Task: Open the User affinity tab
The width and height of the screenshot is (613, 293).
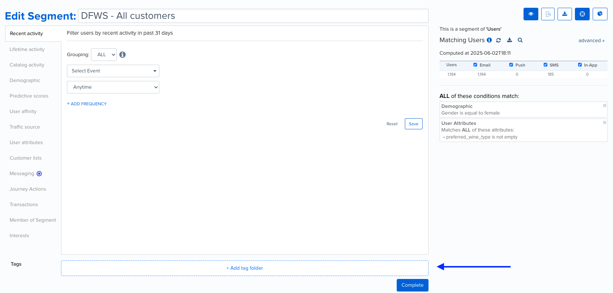Action: (x=23, y=112)
